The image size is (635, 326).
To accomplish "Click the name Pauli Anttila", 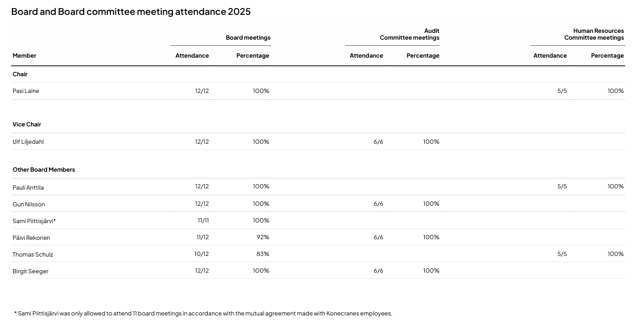I will pos(28,187).
